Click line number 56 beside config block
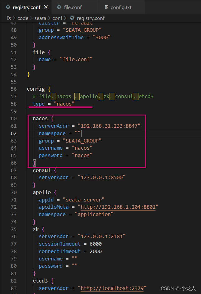 [13, 89]
